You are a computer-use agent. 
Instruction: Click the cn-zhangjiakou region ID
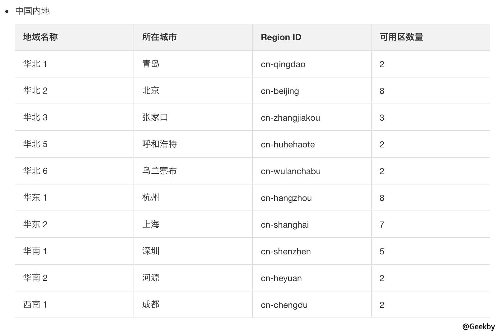pos(290,118)
